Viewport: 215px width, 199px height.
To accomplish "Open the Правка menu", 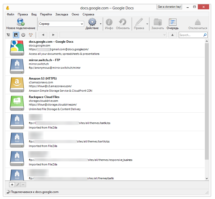I will click(23, 14).
